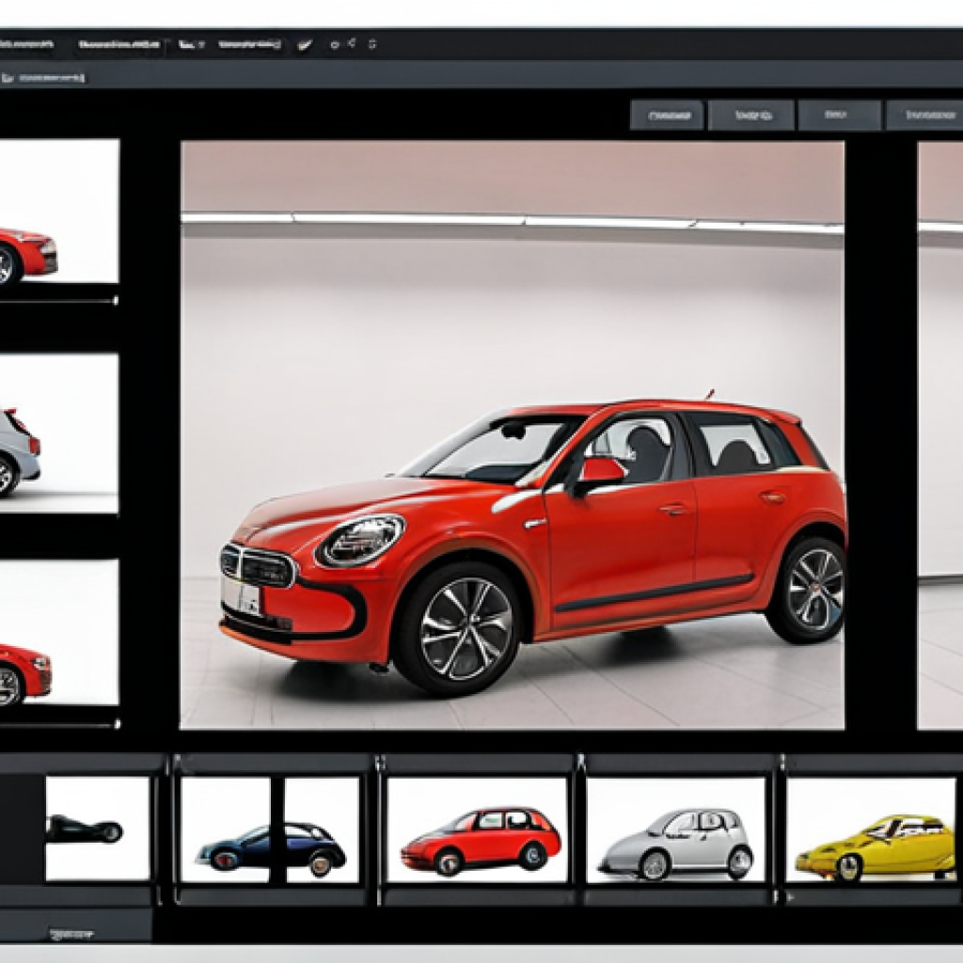Open the refresh icon on the toolbar
The width and height of the screenshot is (963, 963).
point(372,42)
